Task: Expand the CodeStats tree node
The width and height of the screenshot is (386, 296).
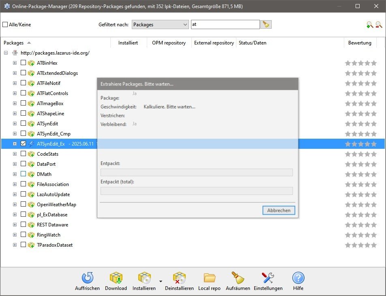Action: pyautogui.click(x=15, y=154)
